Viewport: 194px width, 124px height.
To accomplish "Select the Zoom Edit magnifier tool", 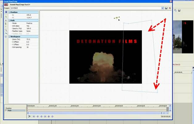I will (x=6, y=30).
